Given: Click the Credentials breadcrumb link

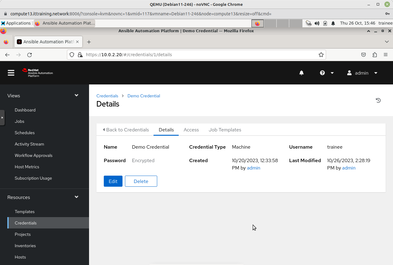Looking at the screenshot, I should coord(107,96).
